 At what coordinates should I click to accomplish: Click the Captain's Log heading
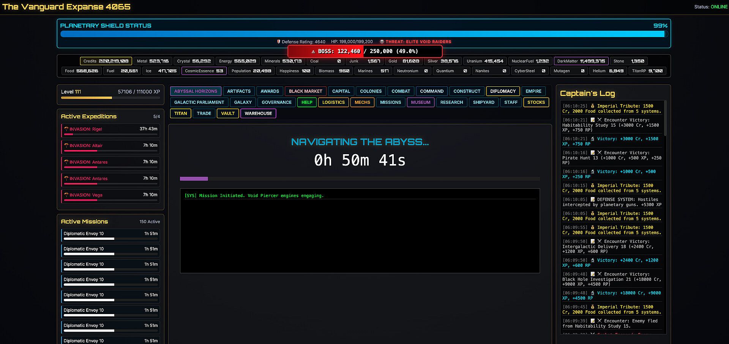587,93
